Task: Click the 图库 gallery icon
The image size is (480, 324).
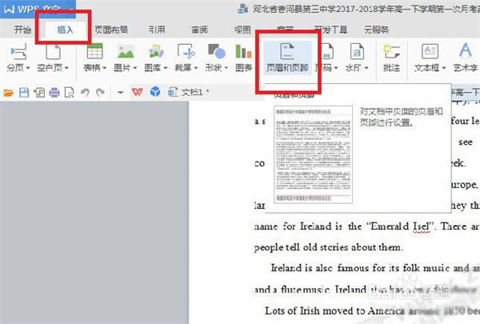Action: 156,51
